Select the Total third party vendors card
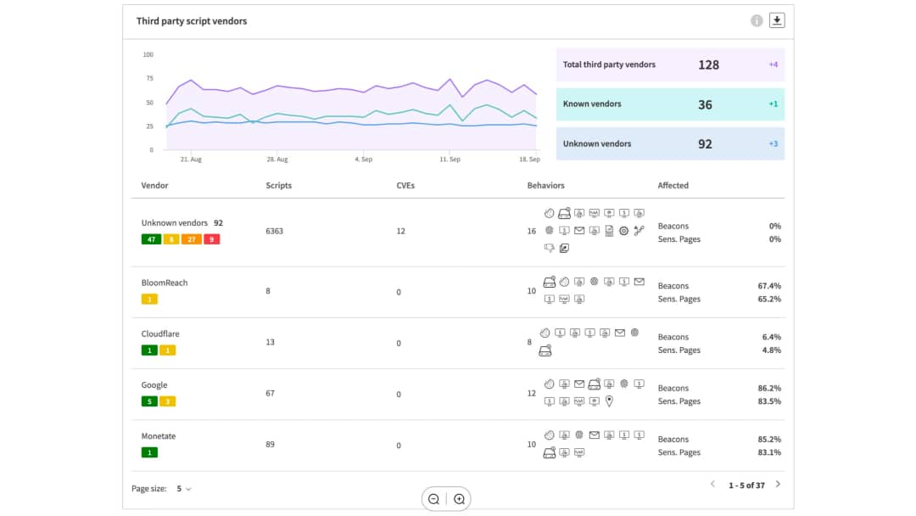The height and width of the screenshot is (516, 916). (670, 64)
